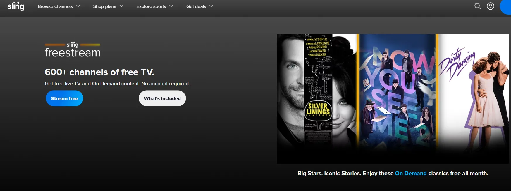Screen dimensions: 511x191
Task: Open search with the magnifying glass icon
Action: click(477, 6)
